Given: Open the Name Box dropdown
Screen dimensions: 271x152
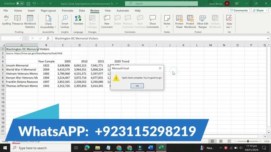Looking at the screenshot, I should pyautogui.click(x=20, y=38).
